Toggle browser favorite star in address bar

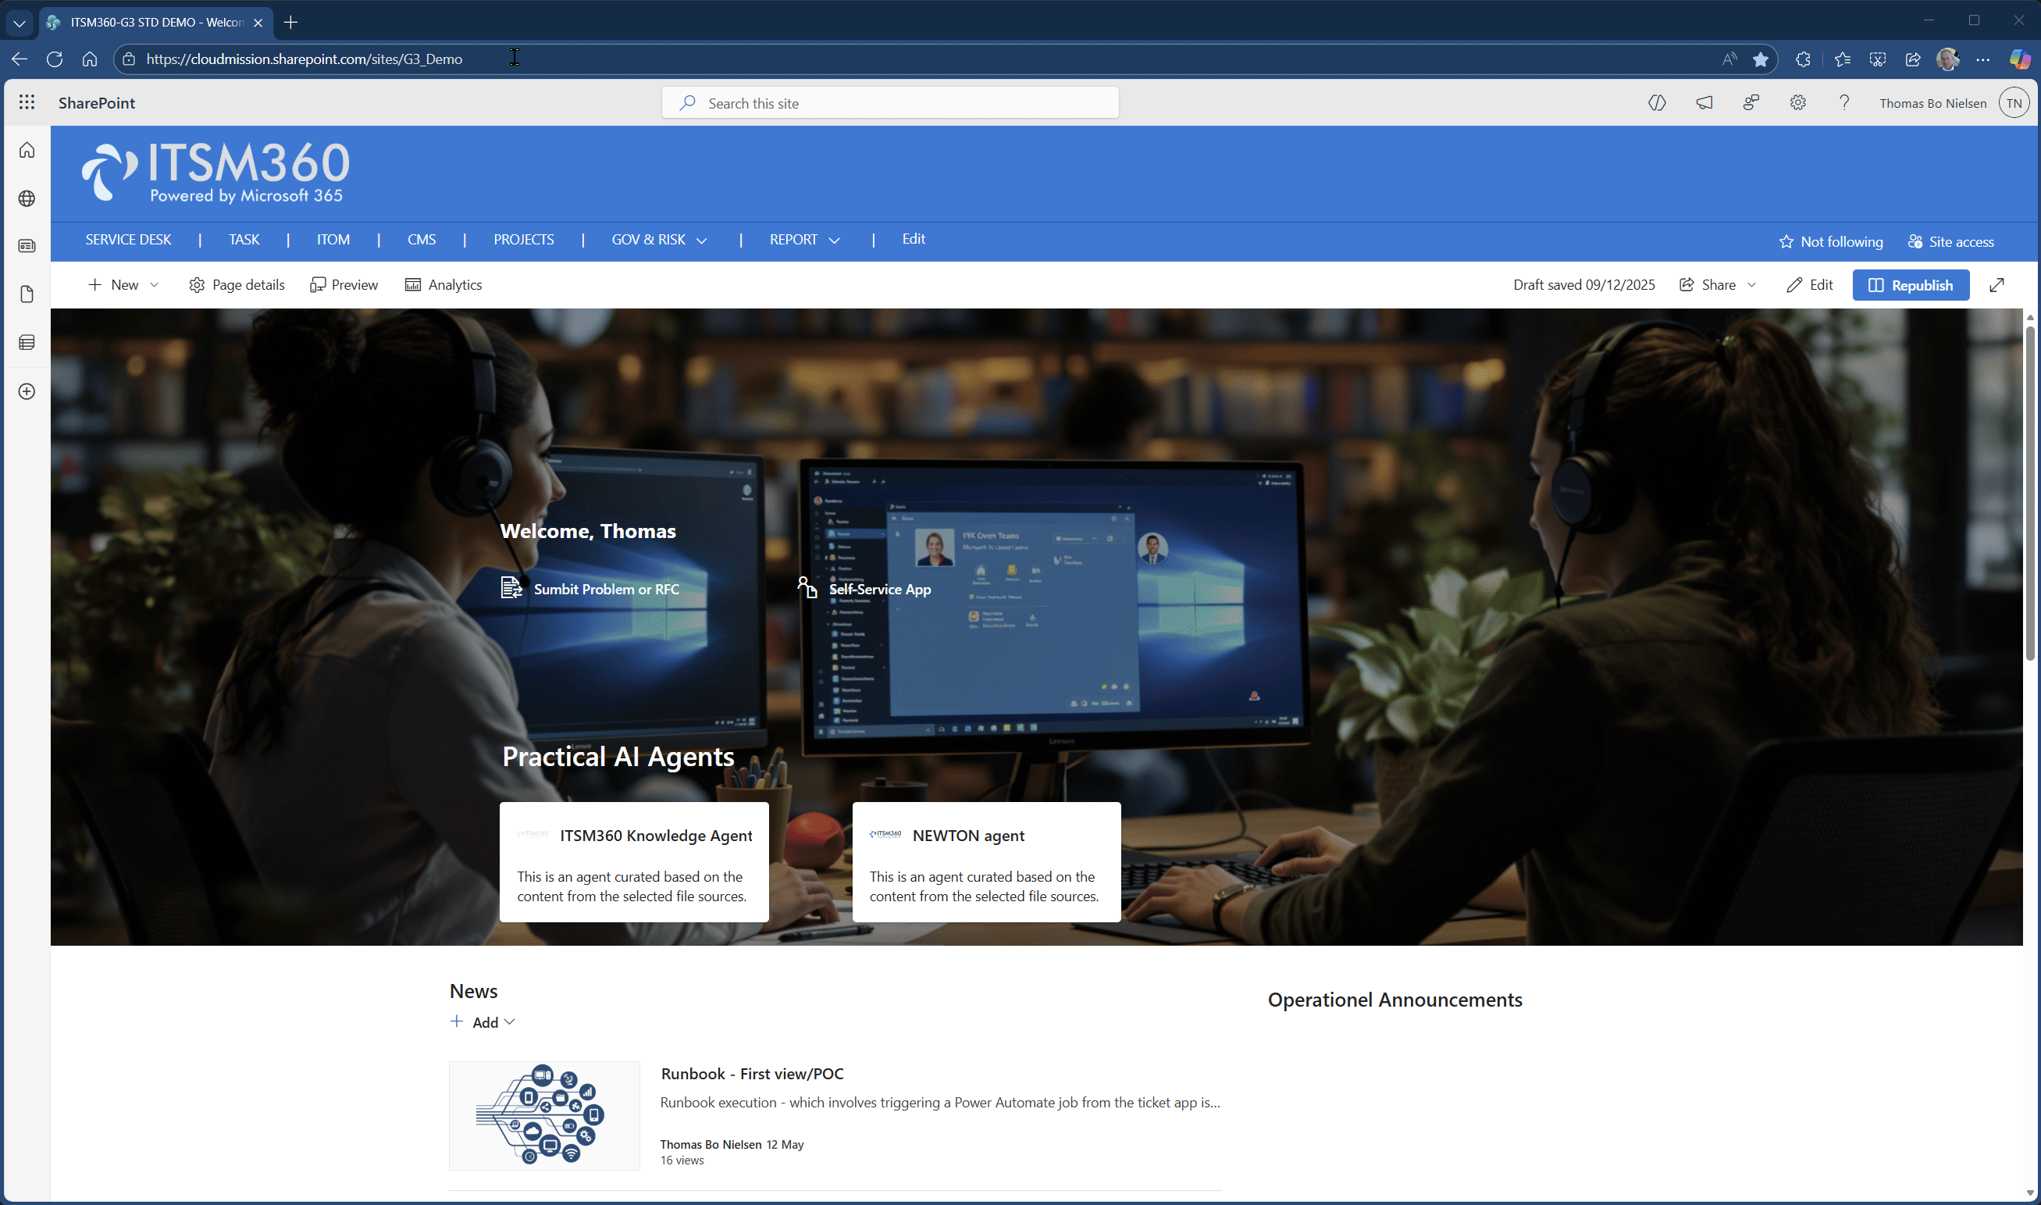coord(1760,59)
